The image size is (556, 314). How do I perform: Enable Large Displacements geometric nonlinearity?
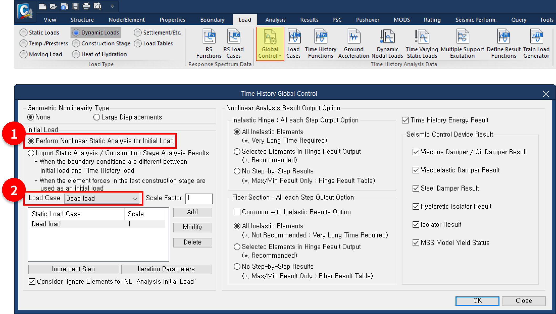(x=97, y=117)
